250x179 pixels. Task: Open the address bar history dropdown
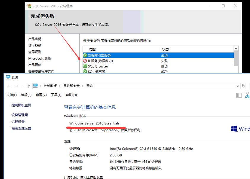(238, 86)
